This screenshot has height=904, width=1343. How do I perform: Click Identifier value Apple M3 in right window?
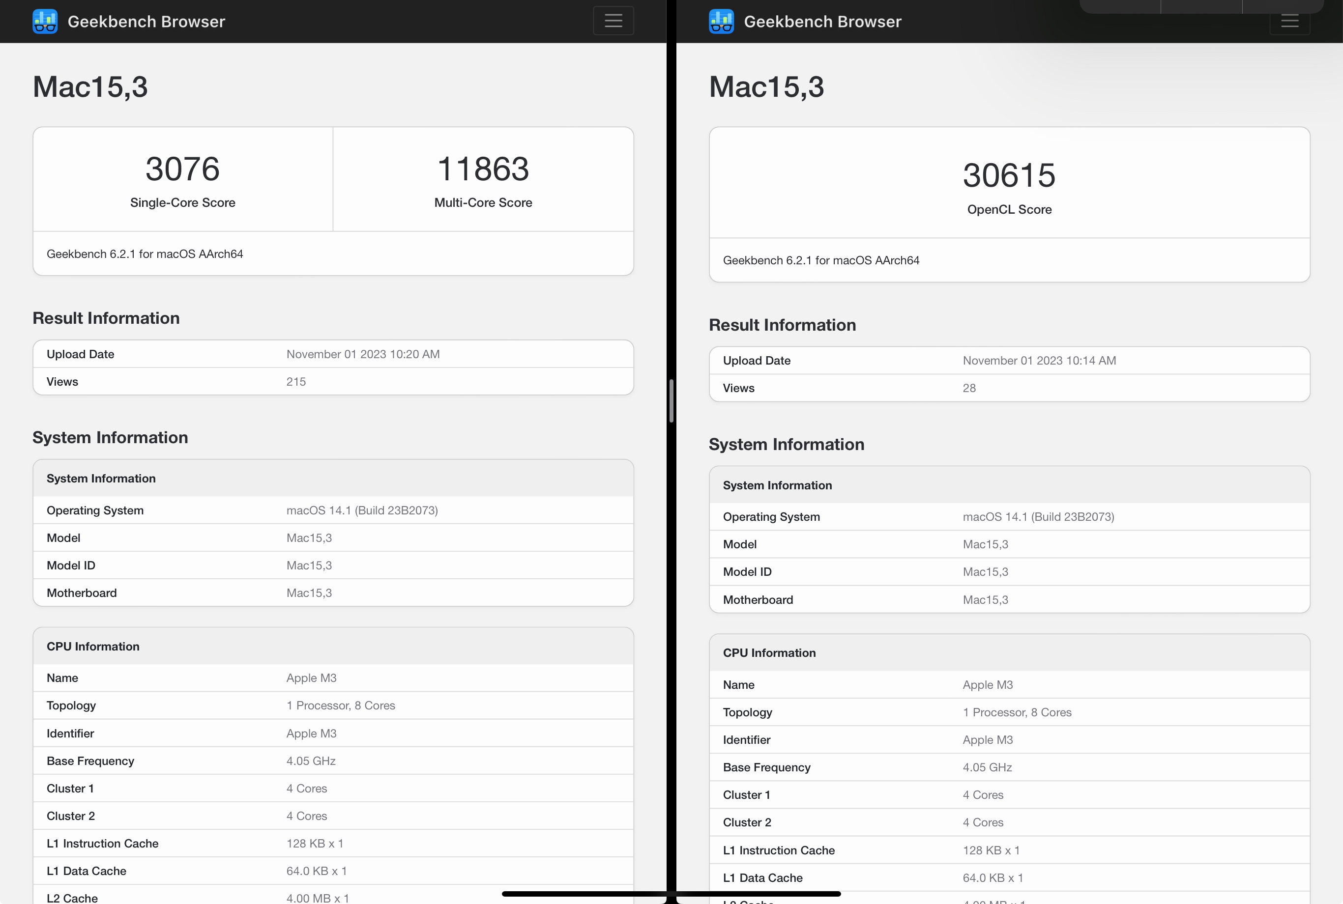pyautogui.click(x=988, y=740)
